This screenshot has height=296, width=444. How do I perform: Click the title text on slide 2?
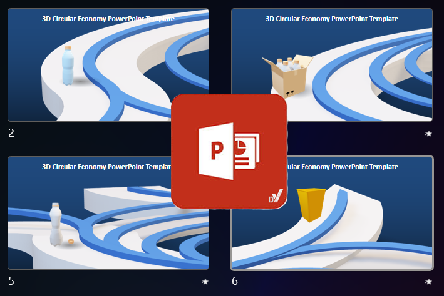tap(108, 19)
